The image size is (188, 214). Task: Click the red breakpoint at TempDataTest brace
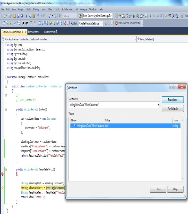point(2,174)
